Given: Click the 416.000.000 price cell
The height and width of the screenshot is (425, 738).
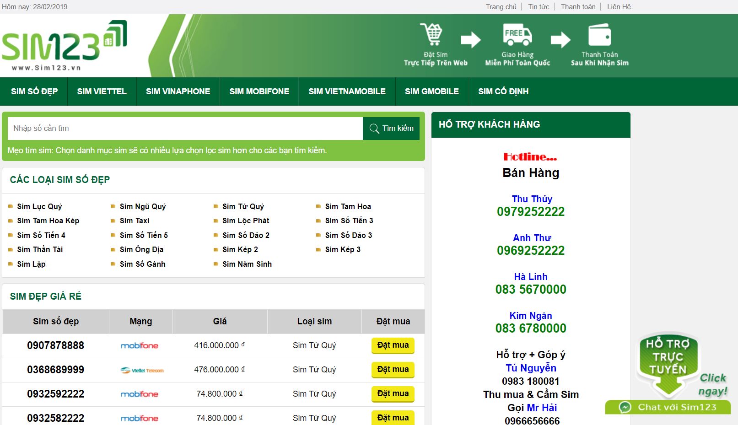Looking at the screenshot, I should 220,346.
